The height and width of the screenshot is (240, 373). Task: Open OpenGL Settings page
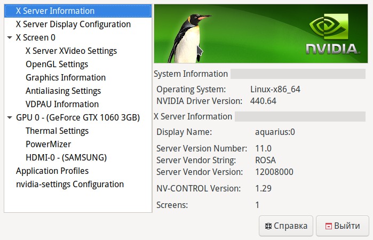[57, 64]
